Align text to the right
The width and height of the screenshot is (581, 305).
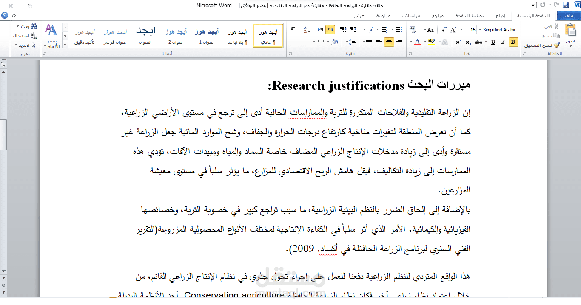point(399,42)
